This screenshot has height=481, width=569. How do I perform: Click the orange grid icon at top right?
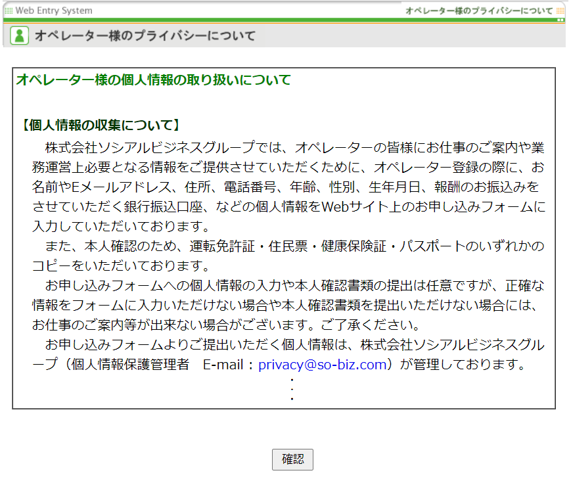[560, 11]
